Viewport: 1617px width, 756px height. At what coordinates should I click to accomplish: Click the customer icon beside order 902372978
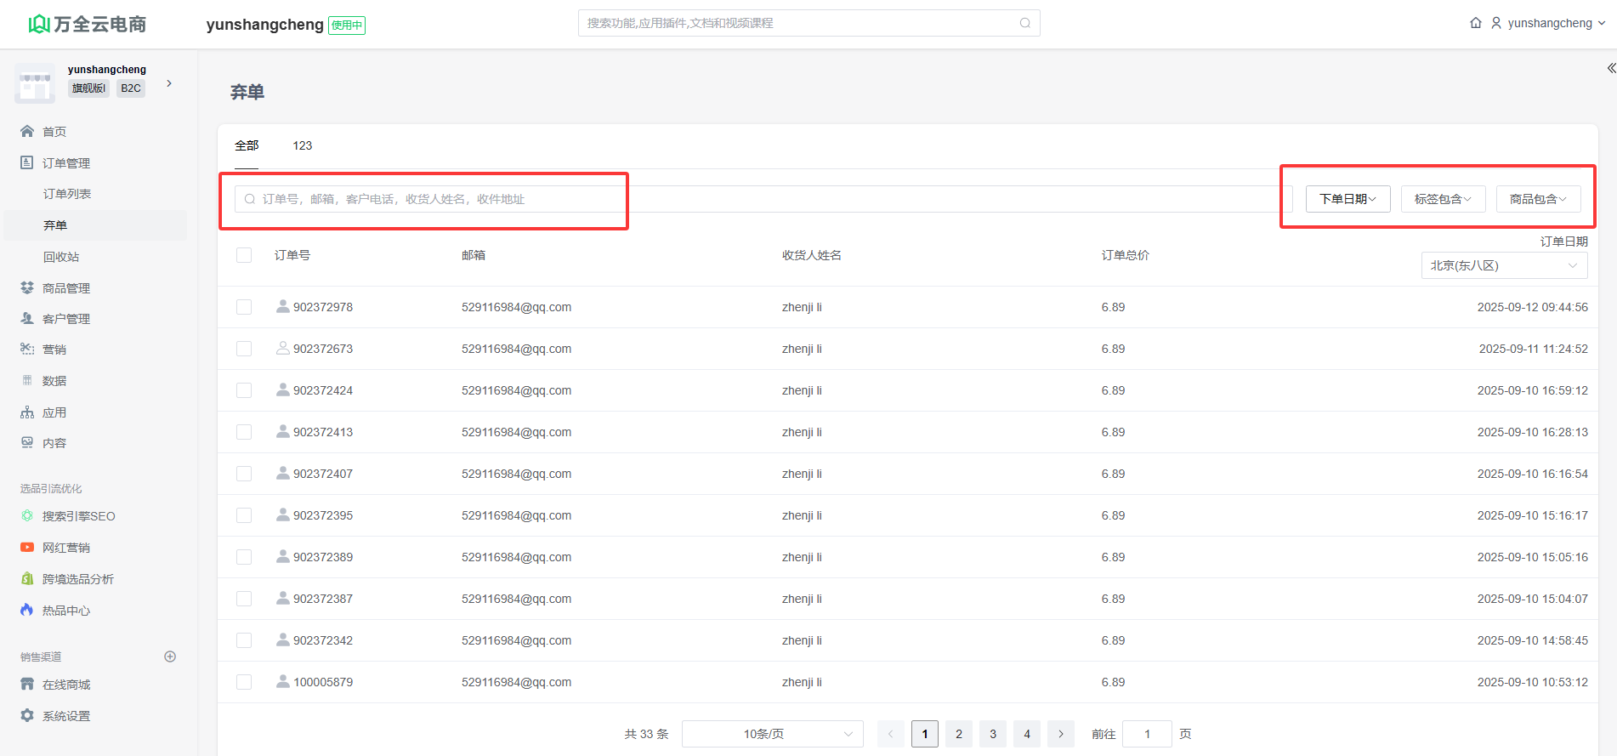[x=282, y=306]
